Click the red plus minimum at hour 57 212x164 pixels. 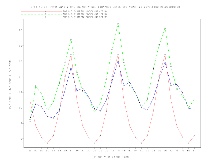tap(142, 143)
